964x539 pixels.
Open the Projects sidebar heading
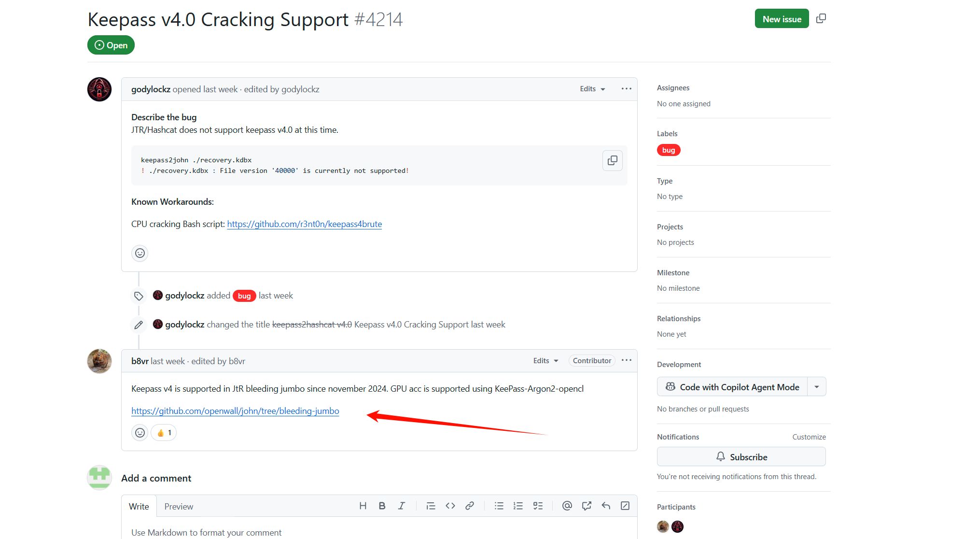point(670,227)
